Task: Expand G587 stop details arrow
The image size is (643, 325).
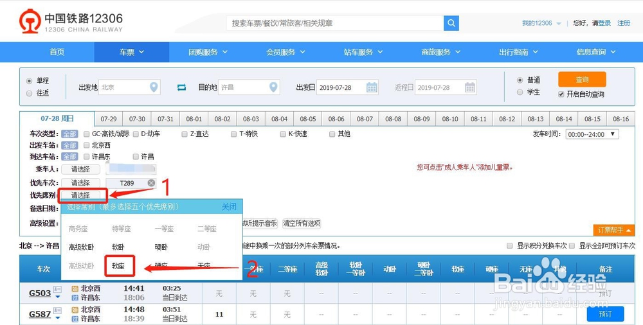Action: point(57,318)
